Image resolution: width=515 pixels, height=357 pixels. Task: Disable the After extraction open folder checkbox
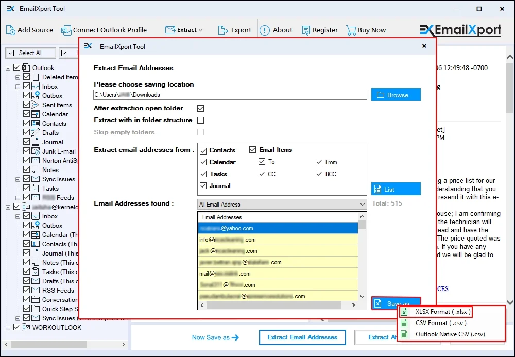tap(200, 108)
